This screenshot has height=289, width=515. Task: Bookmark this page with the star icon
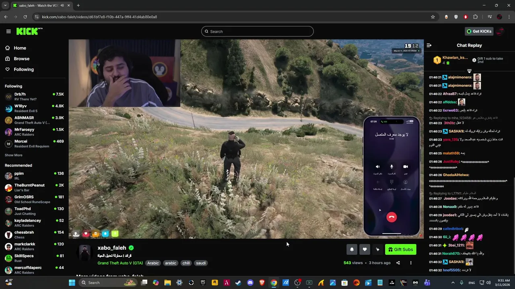point(433,17)
